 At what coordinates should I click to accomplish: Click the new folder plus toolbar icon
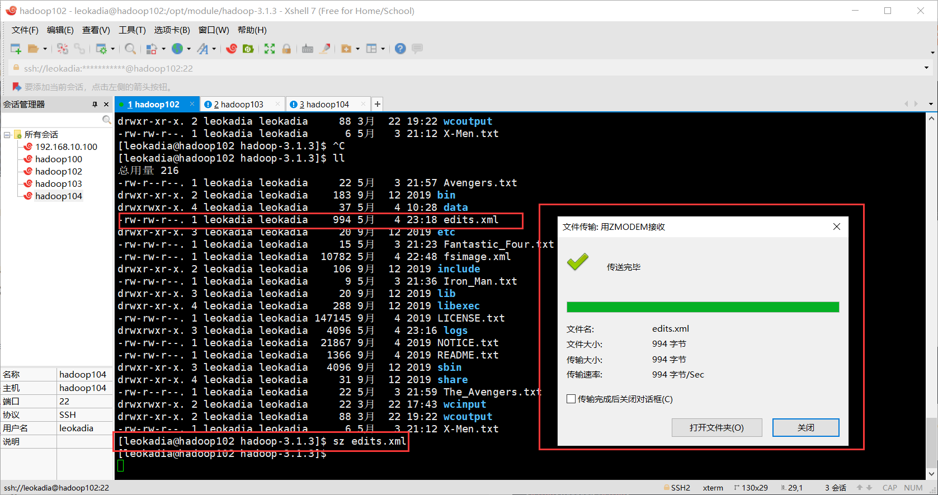click(x=346, y=49)
